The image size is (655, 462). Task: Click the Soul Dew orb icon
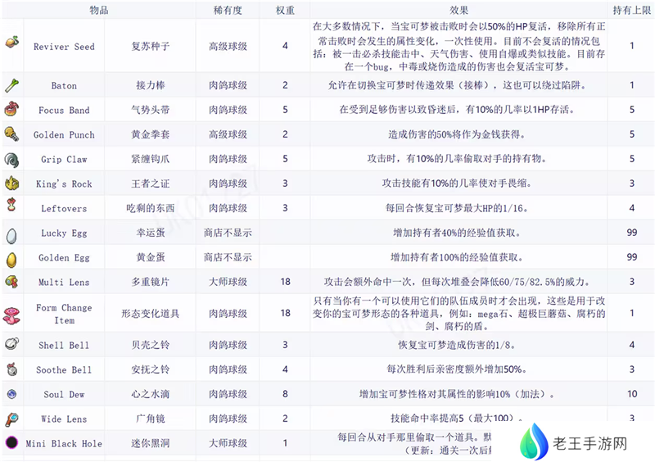(11, 394)
